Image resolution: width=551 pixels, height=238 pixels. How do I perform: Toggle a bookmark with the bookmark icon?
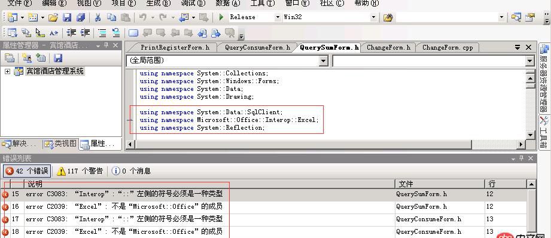133,33
